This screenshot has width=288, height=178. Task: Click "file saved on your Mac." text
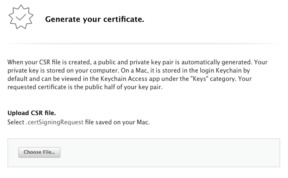point(117,122)
